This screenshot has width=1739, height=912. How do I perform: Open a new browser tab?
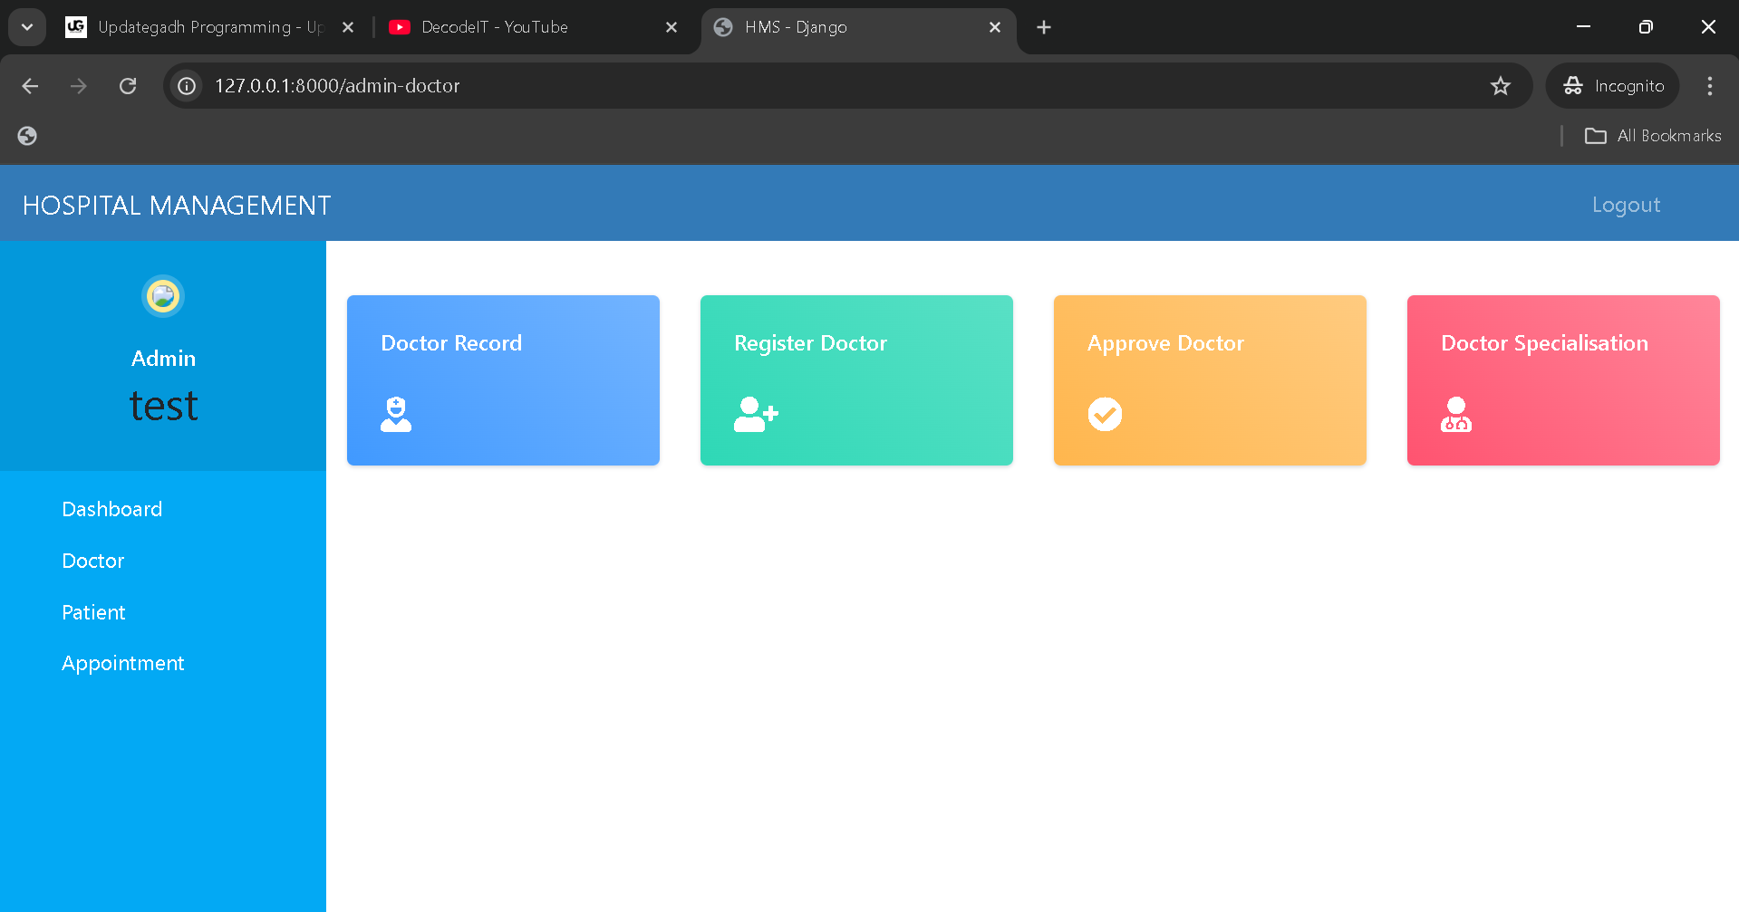coord(1044,27)
